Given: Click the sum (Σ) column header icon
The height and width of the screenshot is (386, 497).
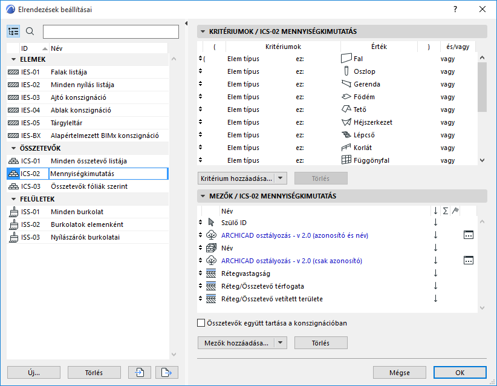Looking at the screenshot, I should click(446, 211).
